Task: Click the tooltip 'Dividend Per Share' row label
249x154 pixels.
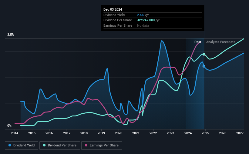Action: (117, 20)
